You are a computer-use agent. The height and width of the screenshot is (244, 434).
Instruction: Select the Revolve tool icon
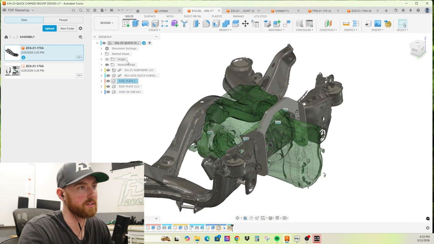click(145, 24)
